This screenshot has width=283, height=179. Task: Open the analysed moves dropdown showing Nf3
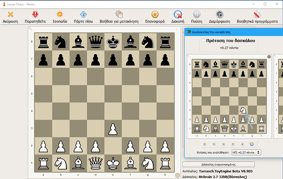pos(246,152)
